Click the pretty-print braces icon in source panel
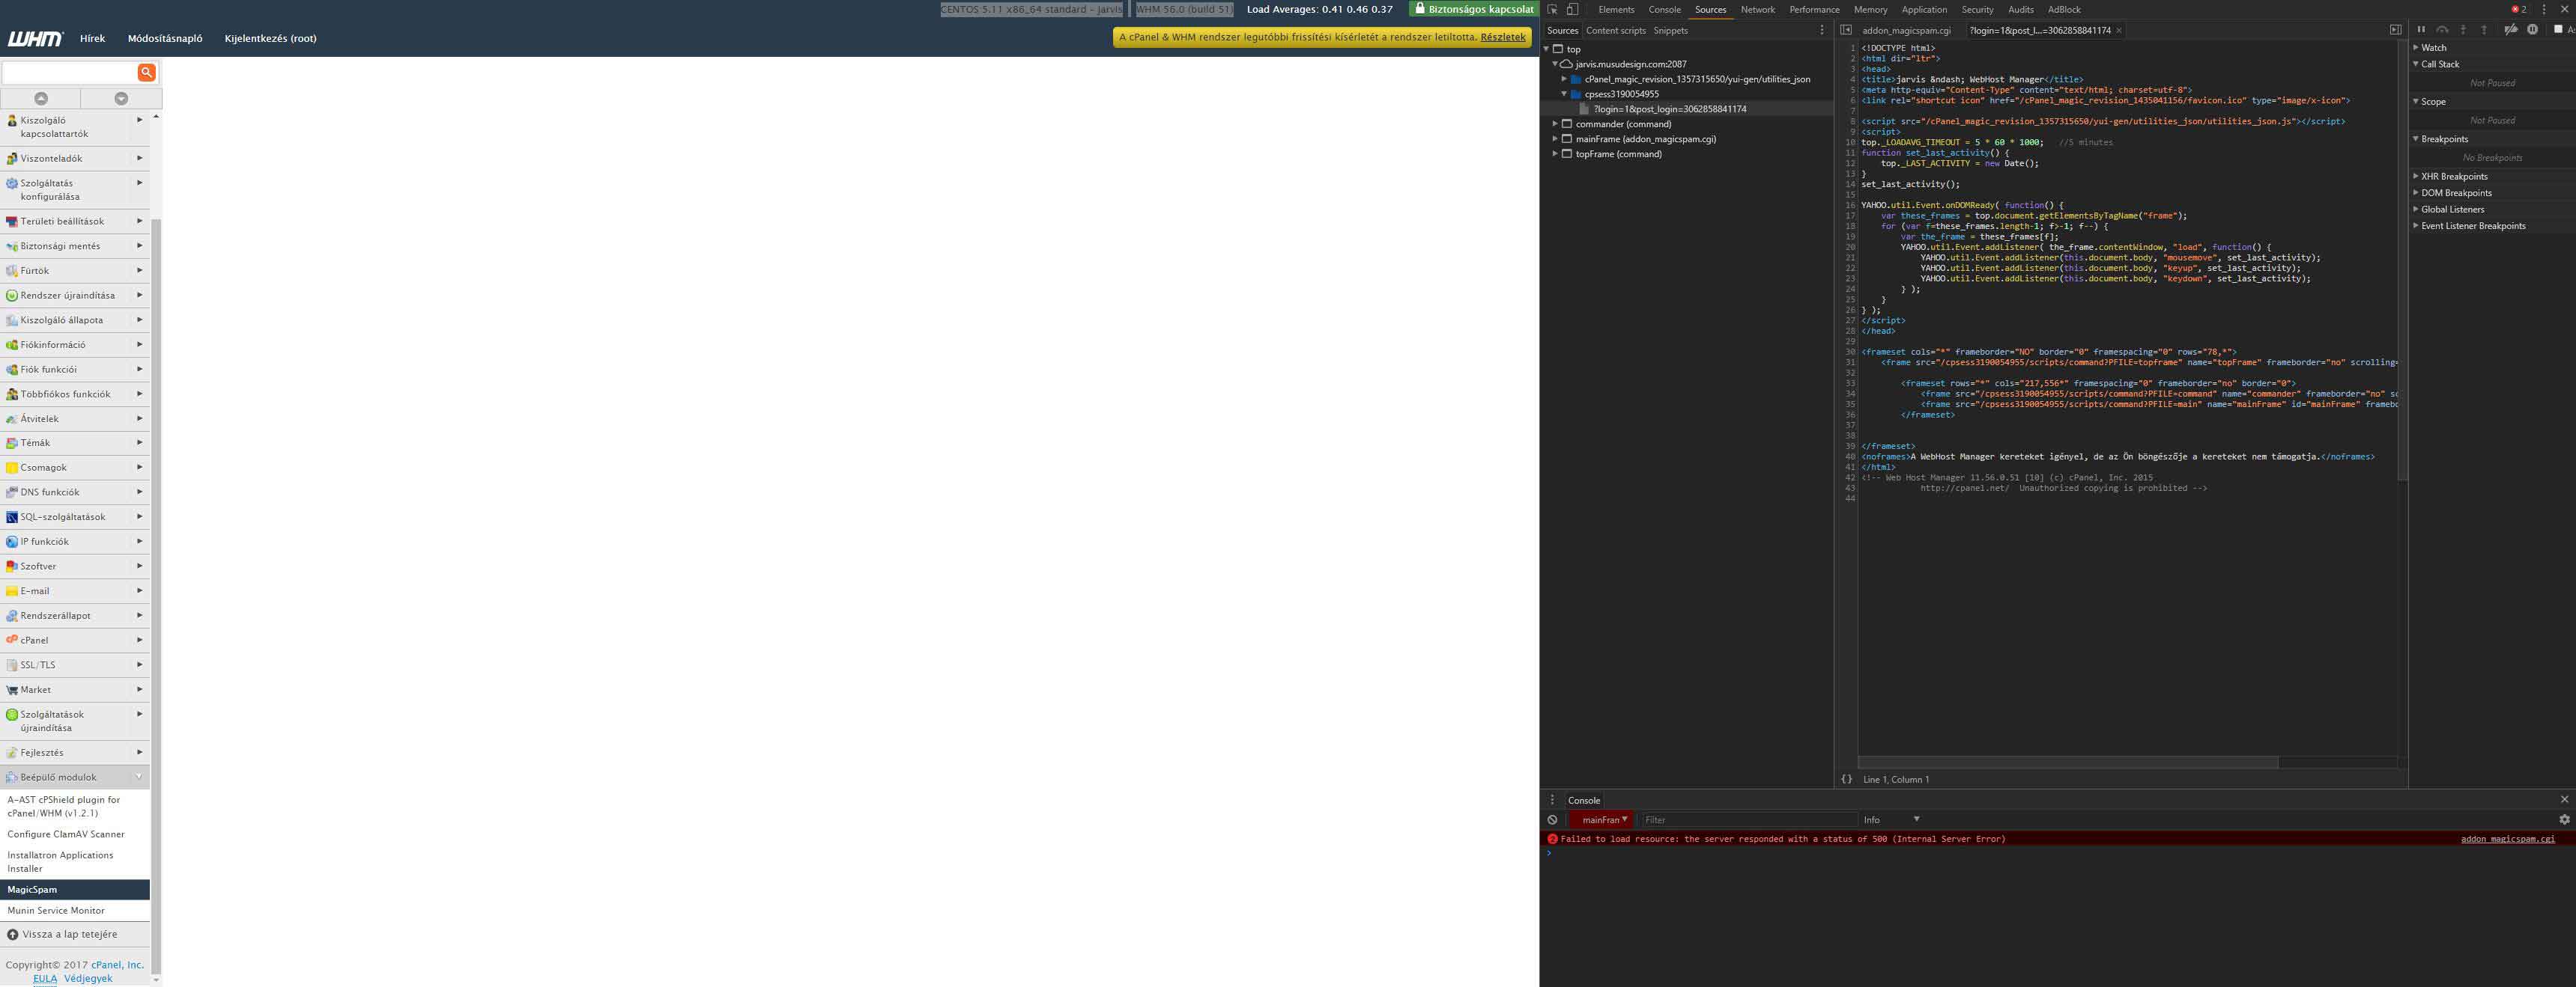This screenshot has height=987, width=2576. pos(1846,778)
